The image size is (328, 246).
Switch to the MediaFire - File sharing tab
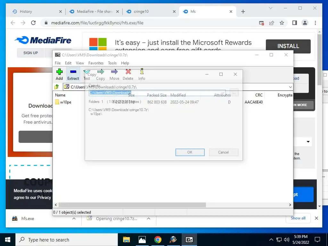tap(94, 12)
